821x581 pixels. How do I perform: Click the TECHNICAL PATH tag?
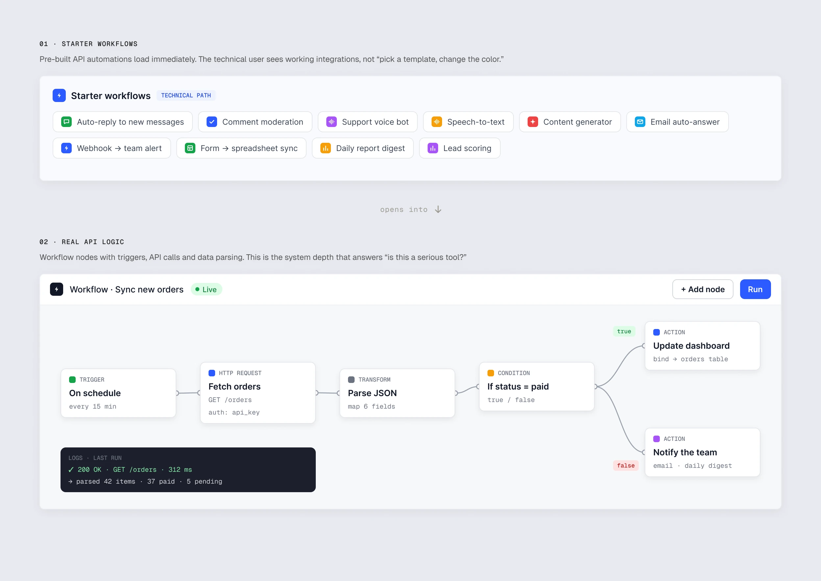tap(186, 95)
